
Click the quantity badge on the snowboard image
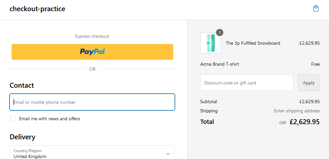coord(220,33)
